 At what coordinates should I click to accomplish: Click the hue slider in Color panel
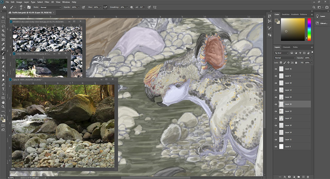pos(309,30)
